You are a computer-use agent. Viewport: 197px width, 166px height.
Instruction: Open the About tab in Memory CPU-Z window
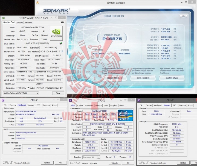(190, 105)
